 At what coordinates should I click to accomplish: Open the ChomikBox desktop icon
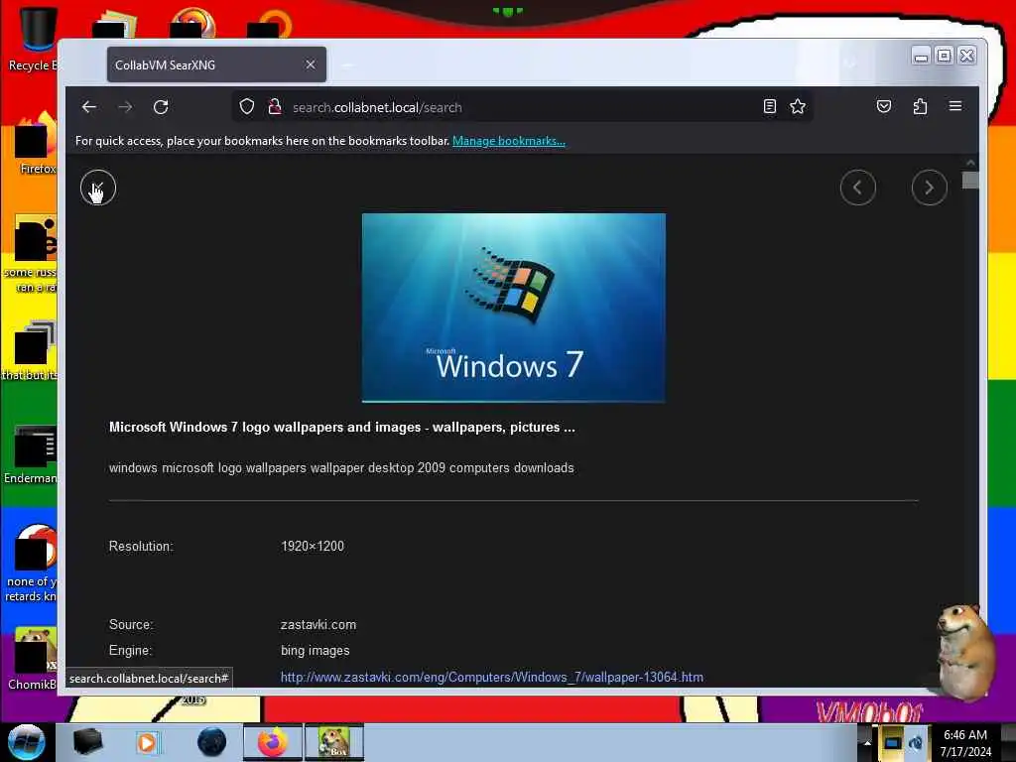(33, 659)
